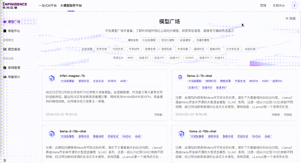301x163 pixels.
Task: Click 可体验 on llama-2-7b-chat card
Action: pos(288,115)
